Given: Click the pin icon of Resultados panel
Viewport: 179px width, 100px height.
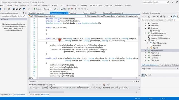Looking at the screenshot, I should click(x=136, y=81).
